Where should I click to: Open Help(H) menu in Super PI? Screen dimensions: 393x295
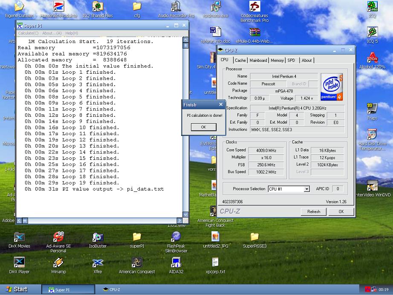(x=72, y=33)
